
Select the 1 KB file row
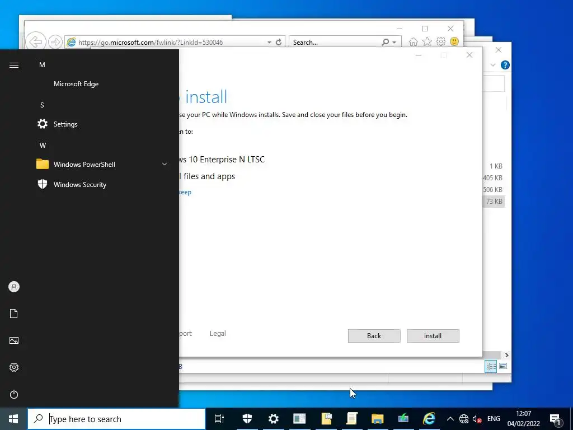pos(494,166)
